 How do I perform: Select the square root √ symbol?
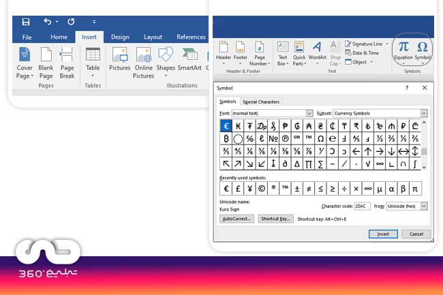pyautogui.click(x=368, y=164)
